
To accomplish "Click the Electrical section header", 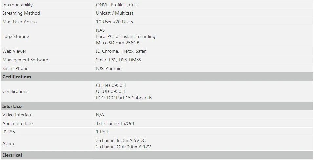I will [x=157, y=155].
